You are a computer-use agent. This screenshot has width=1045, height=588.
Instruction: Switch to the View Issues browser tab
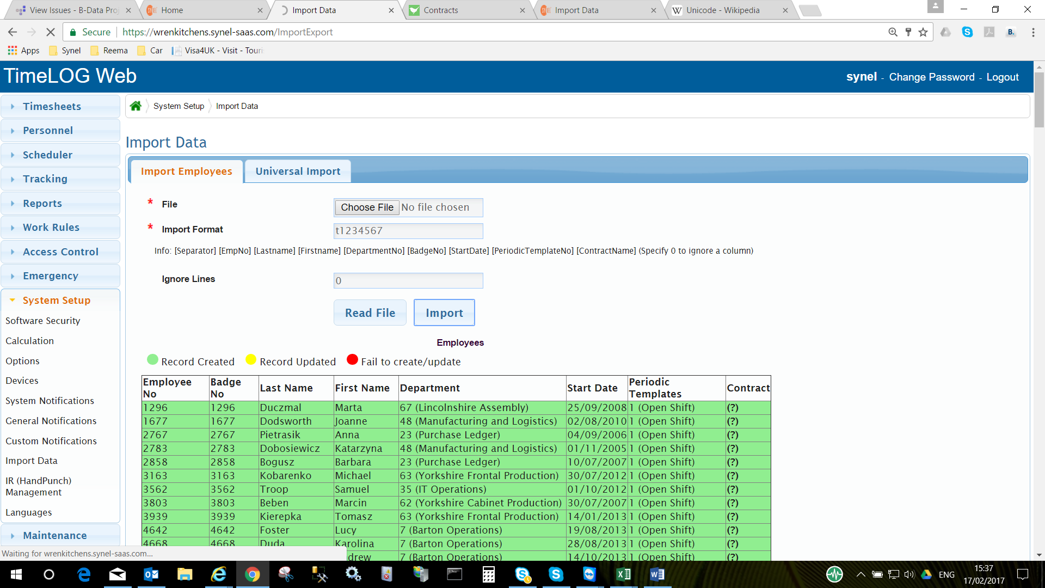click(x=73, y=10)
